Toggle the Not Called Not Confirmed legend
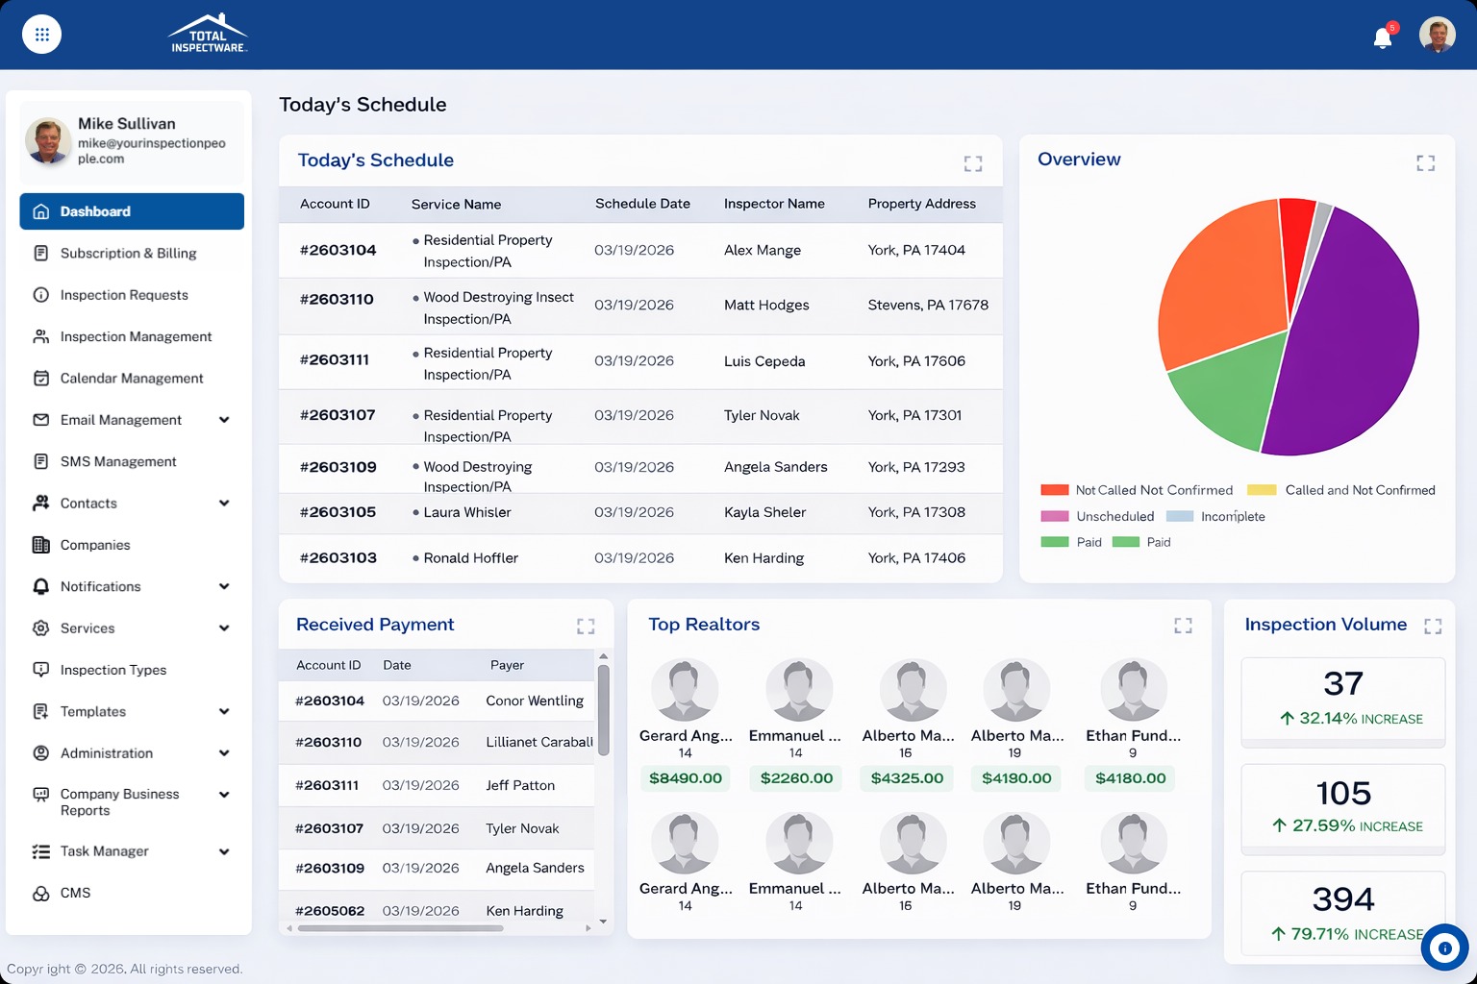Image resolution: width=1477 pixels, height=984 pixels. click(1137, 490)
